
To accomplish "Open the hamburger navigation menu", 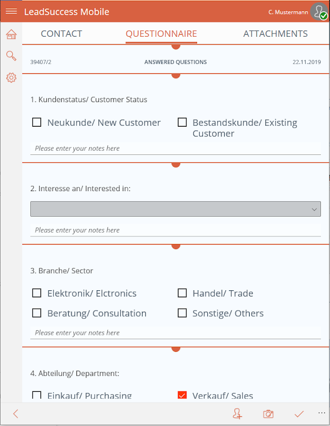I will click(11, 11).
